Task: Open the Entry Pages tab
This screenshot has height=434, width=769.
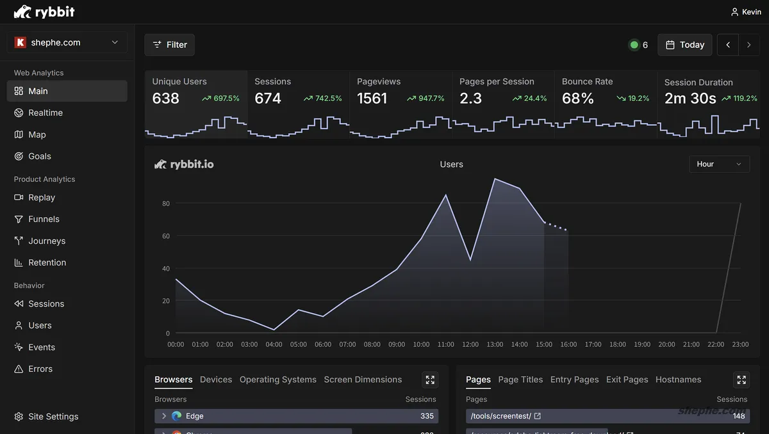Action: [x=574, y=379]
